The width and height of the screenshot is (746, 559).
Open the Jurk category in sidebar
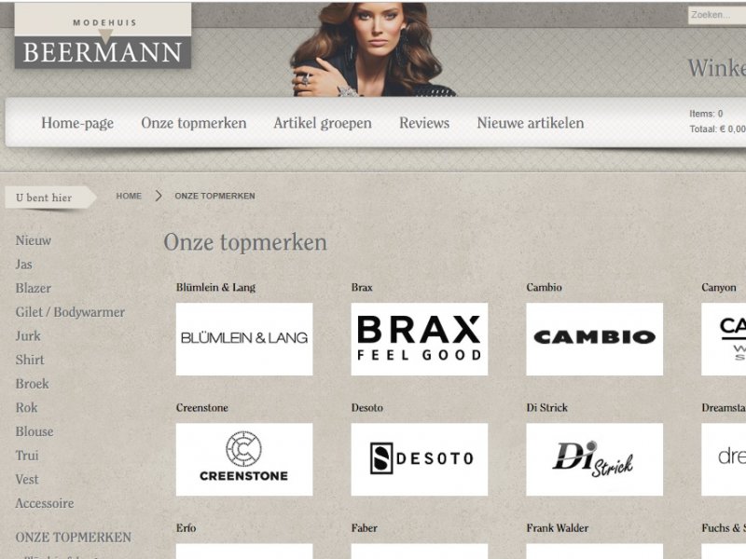[28, 336]
